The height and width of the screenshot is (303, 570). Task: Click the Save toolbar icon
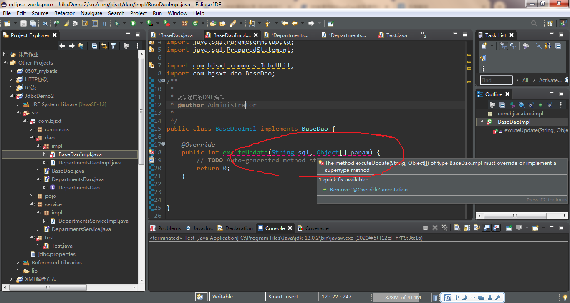pyautogui.click(x=23, y=23)
